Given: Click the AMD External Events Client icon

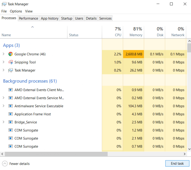Looking at the screenshot, I should click(11, 90).
